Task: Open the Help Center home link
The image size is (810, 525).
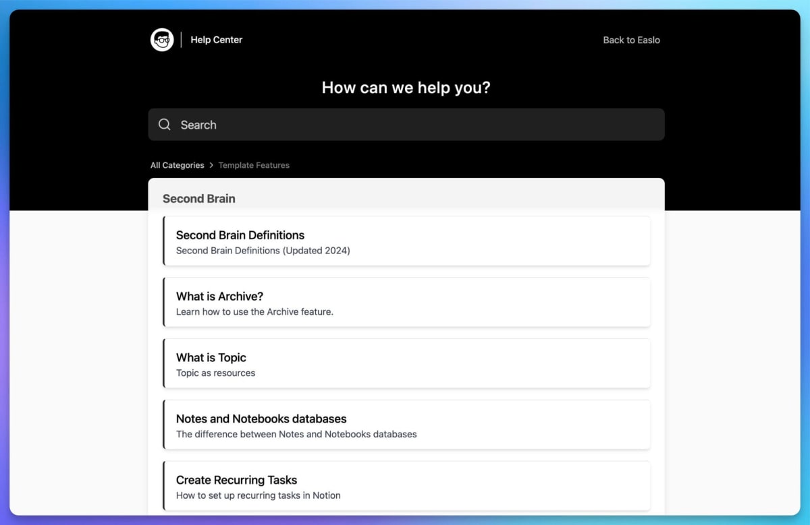Action: click(x=216, y=40)
